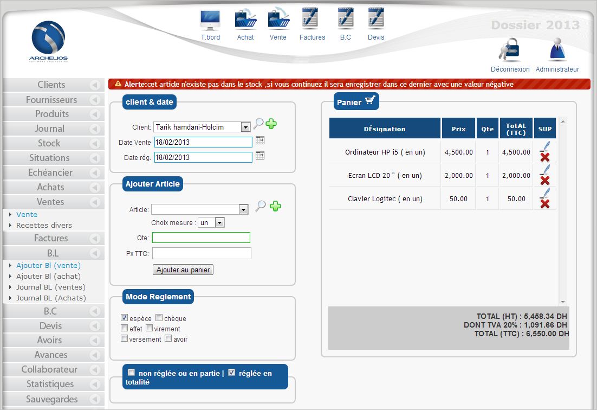
Task: Check the non réglée ou en partie box
Action: pos(131,373)
